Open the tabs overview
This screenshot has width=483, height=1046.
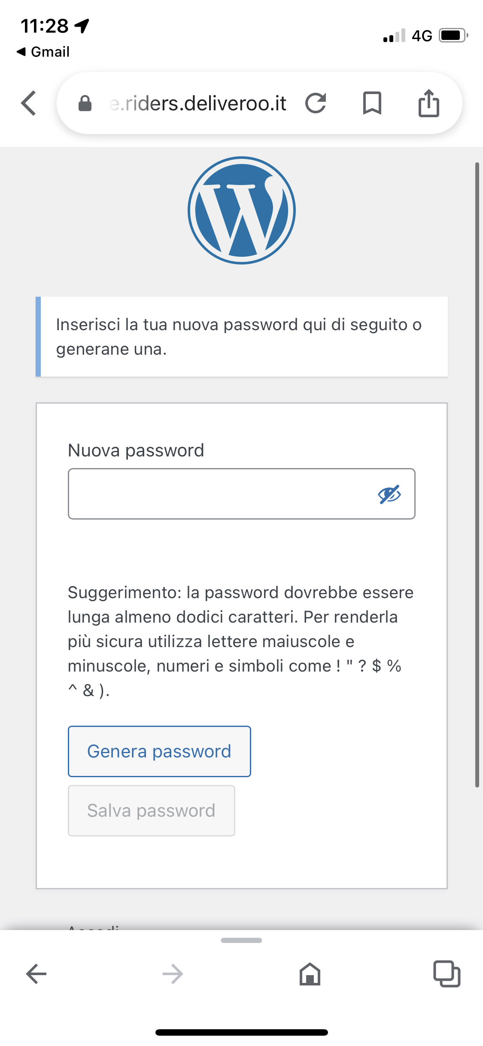coord(447,973)
